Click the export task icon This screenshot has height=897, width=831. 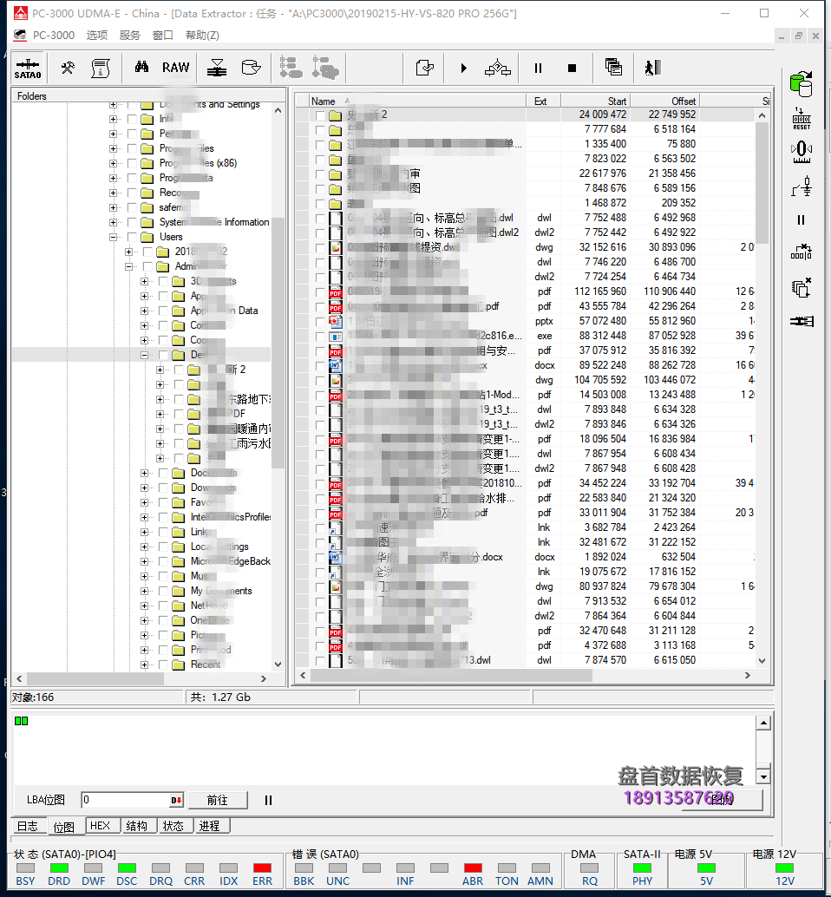[x=424, y=68]
